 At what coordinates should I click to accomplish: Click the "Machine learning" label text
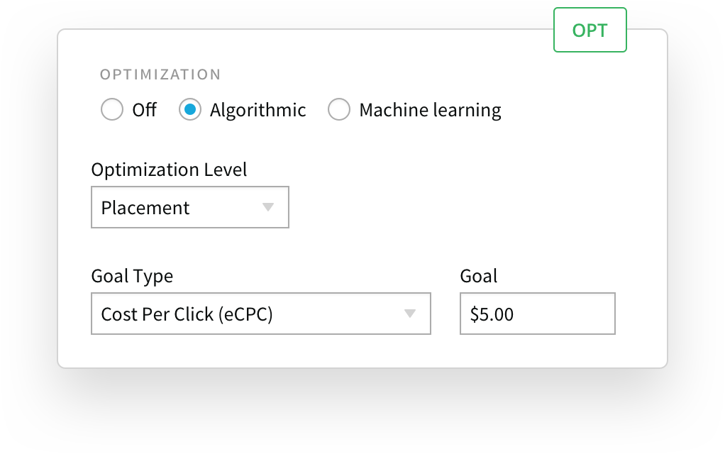(x=430, y=111)
